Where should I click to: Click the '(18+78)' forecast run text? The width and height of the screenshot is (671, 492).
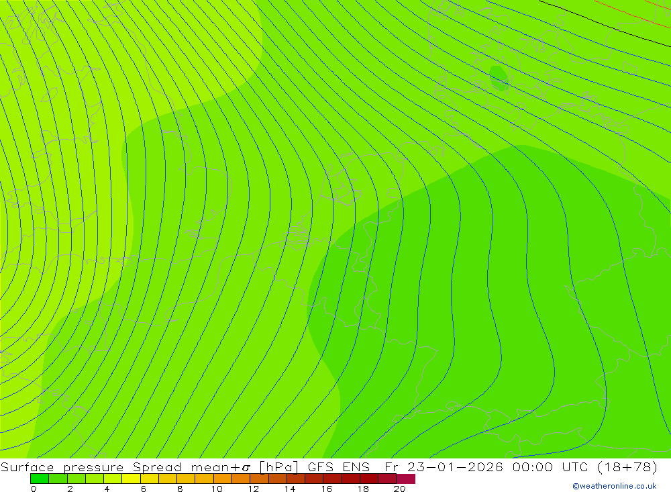pos(627,466)
